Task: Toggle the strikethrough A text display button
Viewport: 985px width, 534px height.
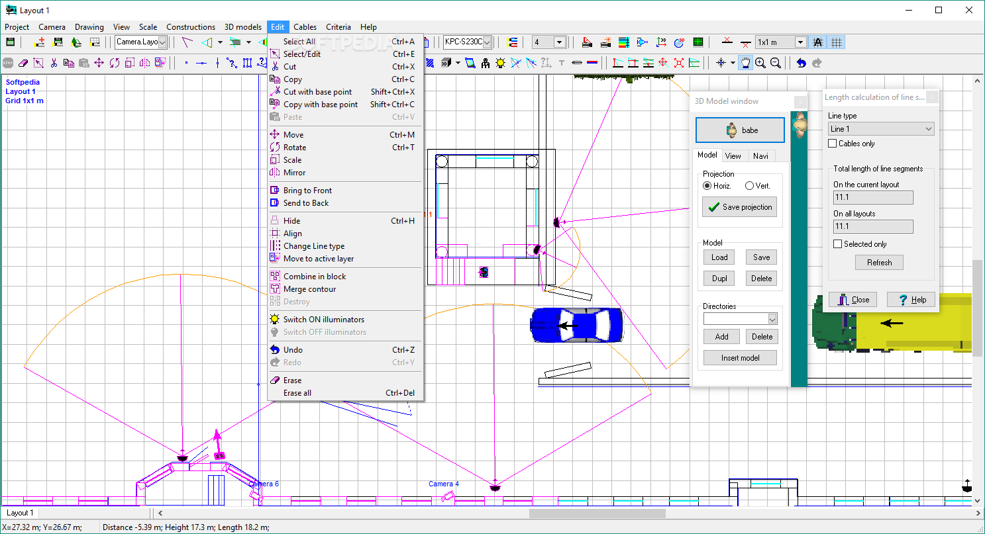Action: [817, 42]
